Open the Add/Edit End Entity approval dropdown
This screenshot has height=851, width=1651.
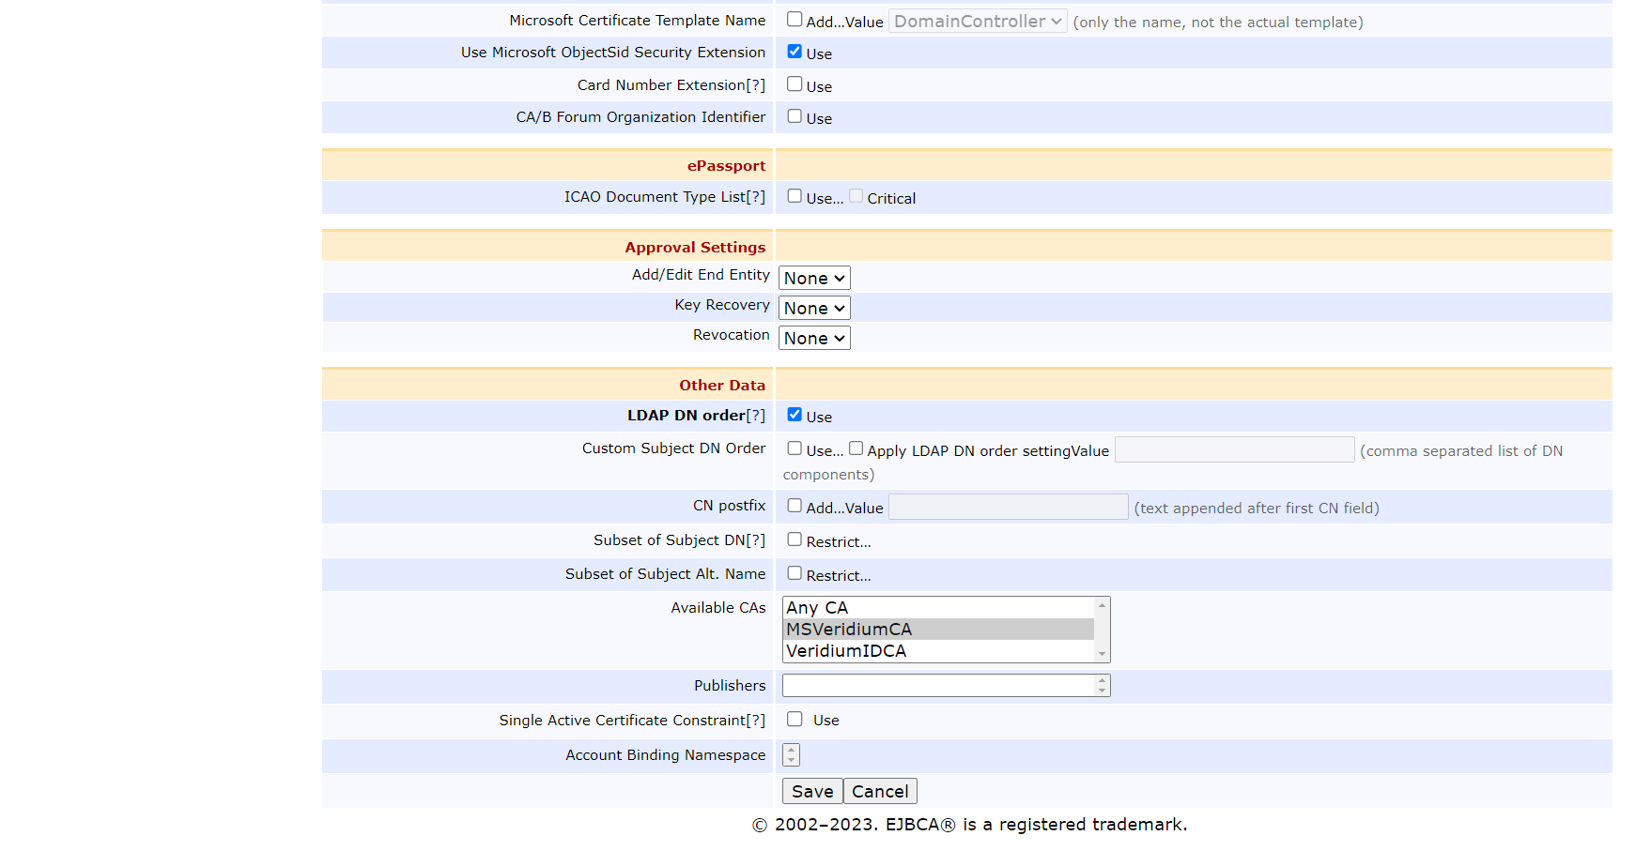click(x=814, y=279)
